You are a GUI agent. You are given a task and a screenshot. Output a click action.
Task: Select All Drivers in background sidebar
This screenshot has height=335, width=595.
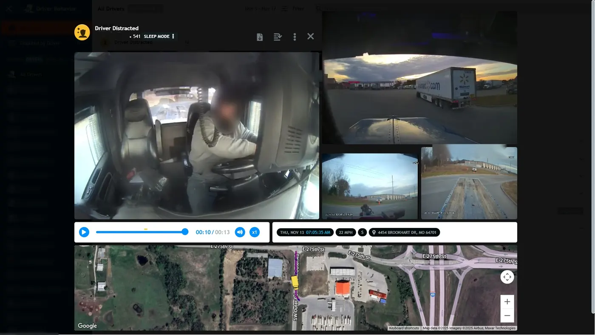31,74
